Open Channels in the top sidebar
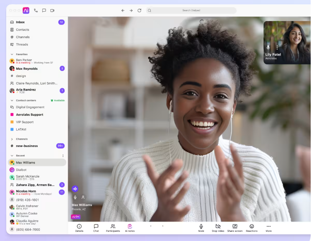 [x=37, y=37]
